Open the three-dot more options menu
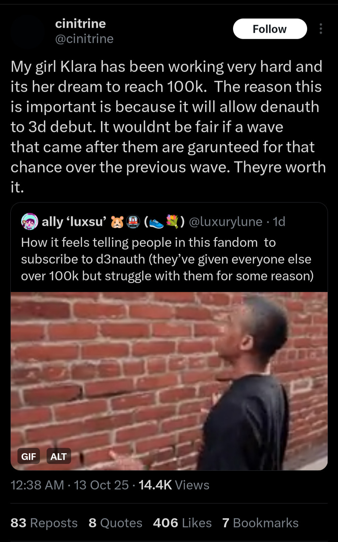Viewport: 338px width, 542px height. tap(321, 29)
